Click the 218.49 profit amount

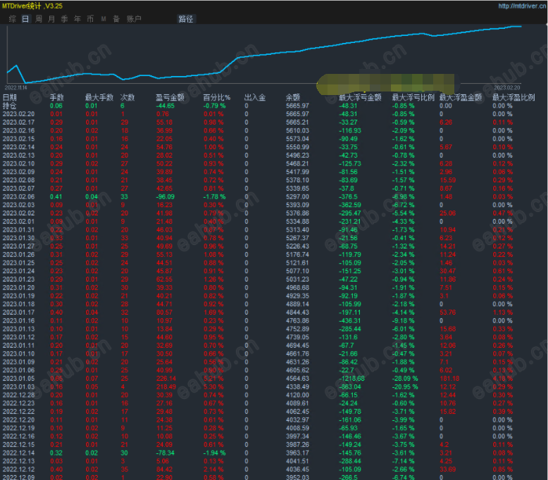point(166,387)
